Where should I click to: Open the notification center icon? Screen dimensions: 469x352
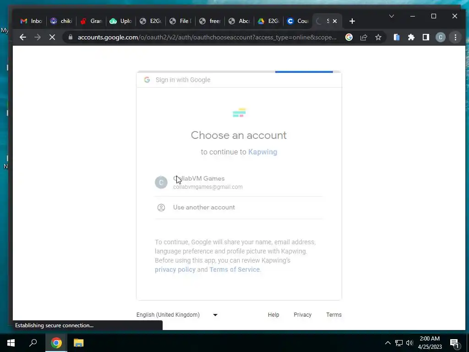pyautogui.click(x=454, y=343)
